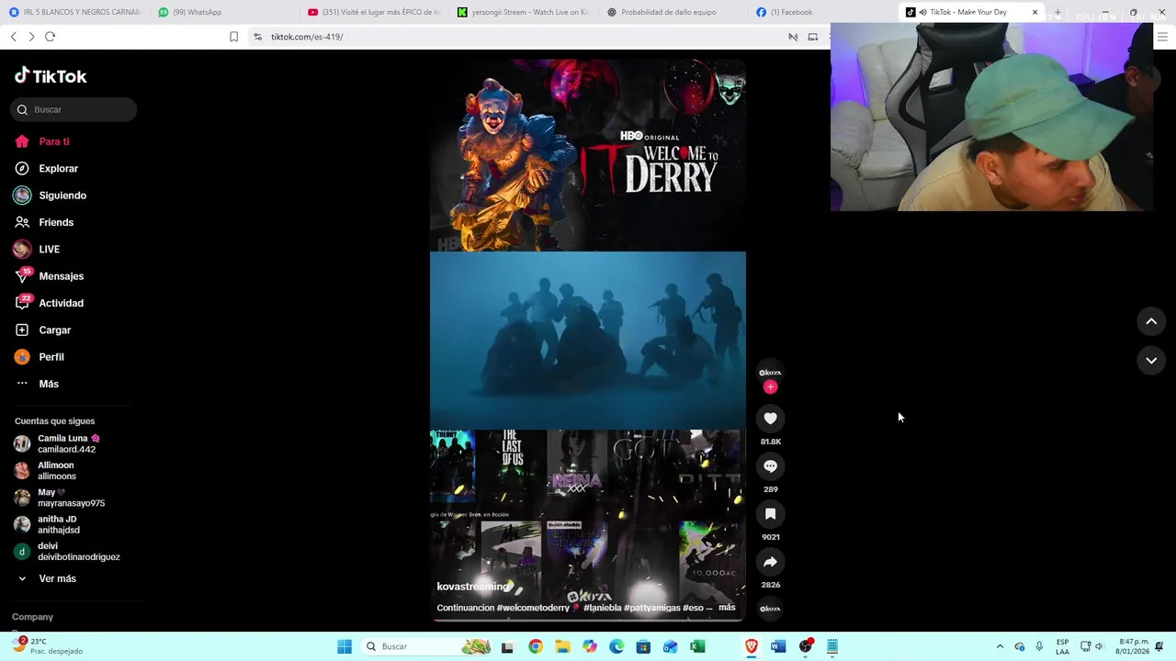Follow creator with red plus button
The image size is (1176, 661).
tap(770, 387)
